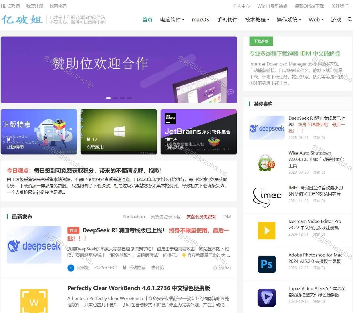Select the first banner carousel indicator

click(x=108, y=98)
